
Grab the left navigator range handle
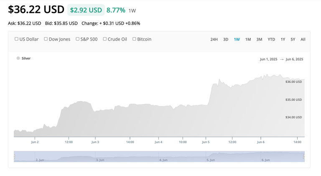14,156
